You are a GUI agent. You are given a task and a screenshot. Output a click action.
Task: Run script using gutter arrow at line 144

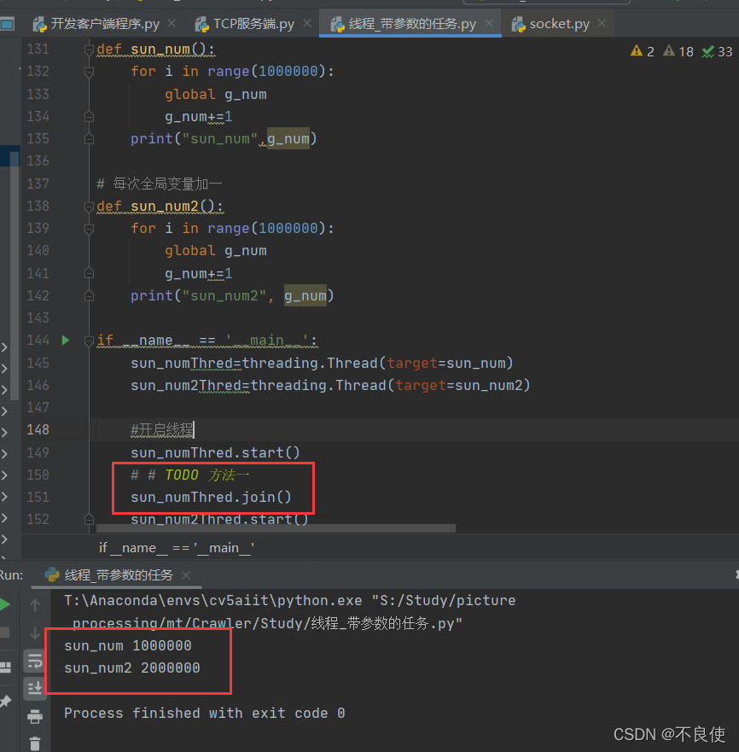click(x=66, y=341)
